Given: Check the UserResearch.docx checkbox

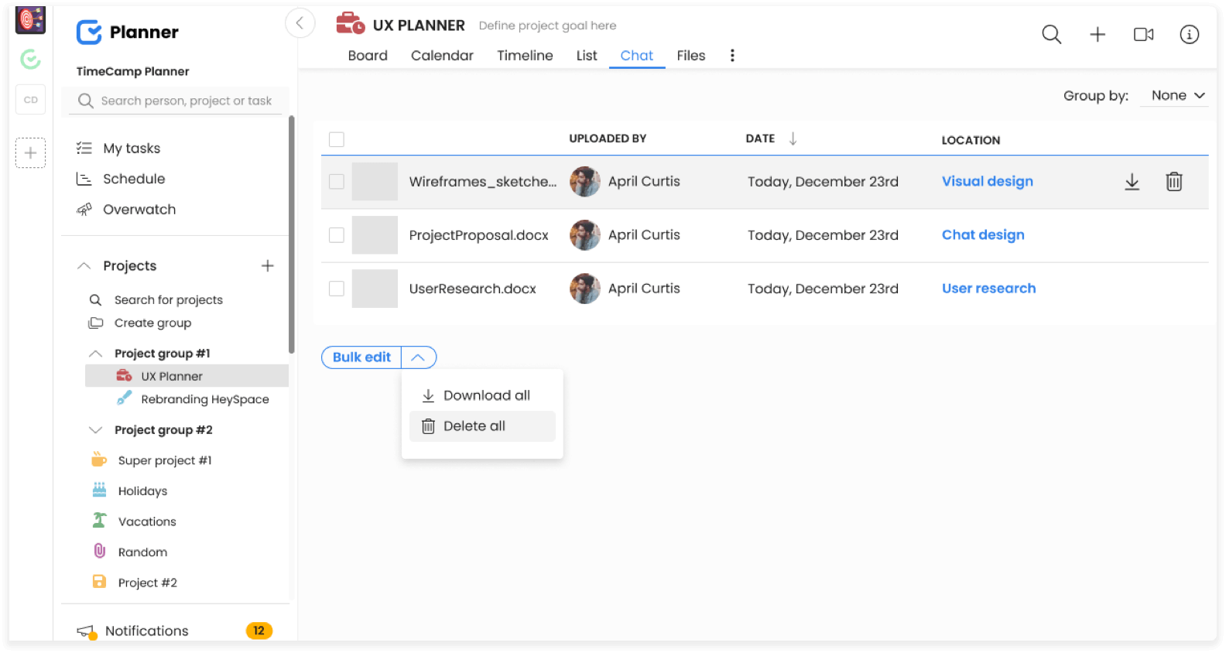Looking at the screenshot, I should 337,289.
